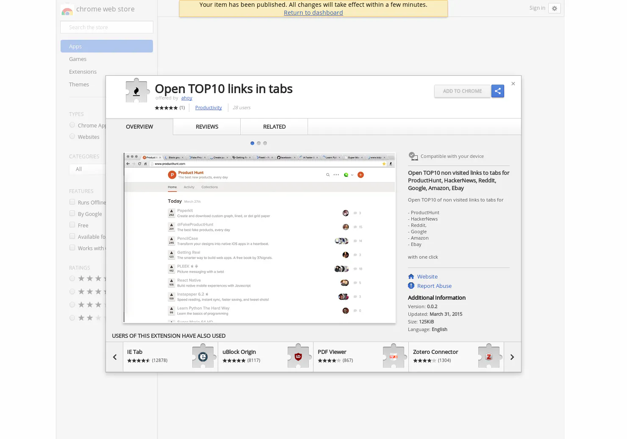Click the Search the store field

click(x=107, y=27)
